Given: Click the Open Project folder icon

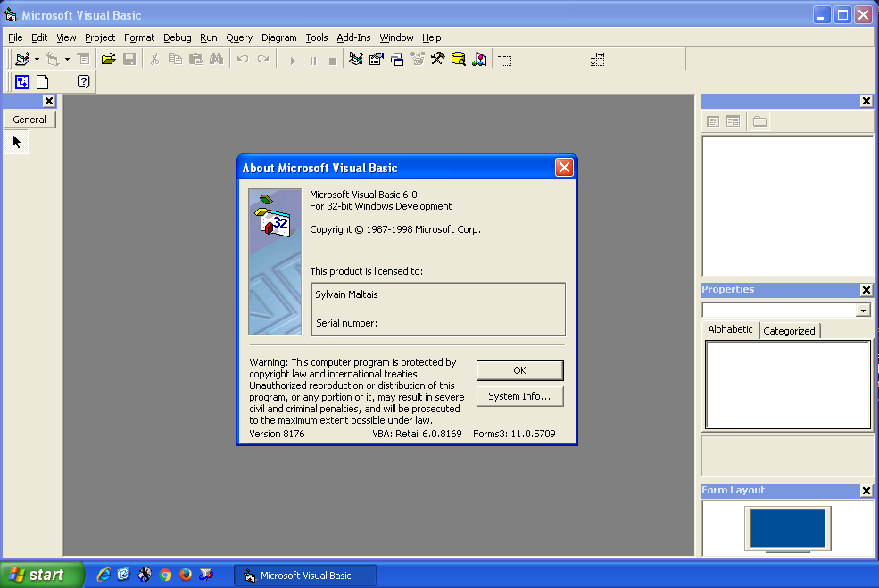Looking at the screenshot, I should click(x=109, y=60).
